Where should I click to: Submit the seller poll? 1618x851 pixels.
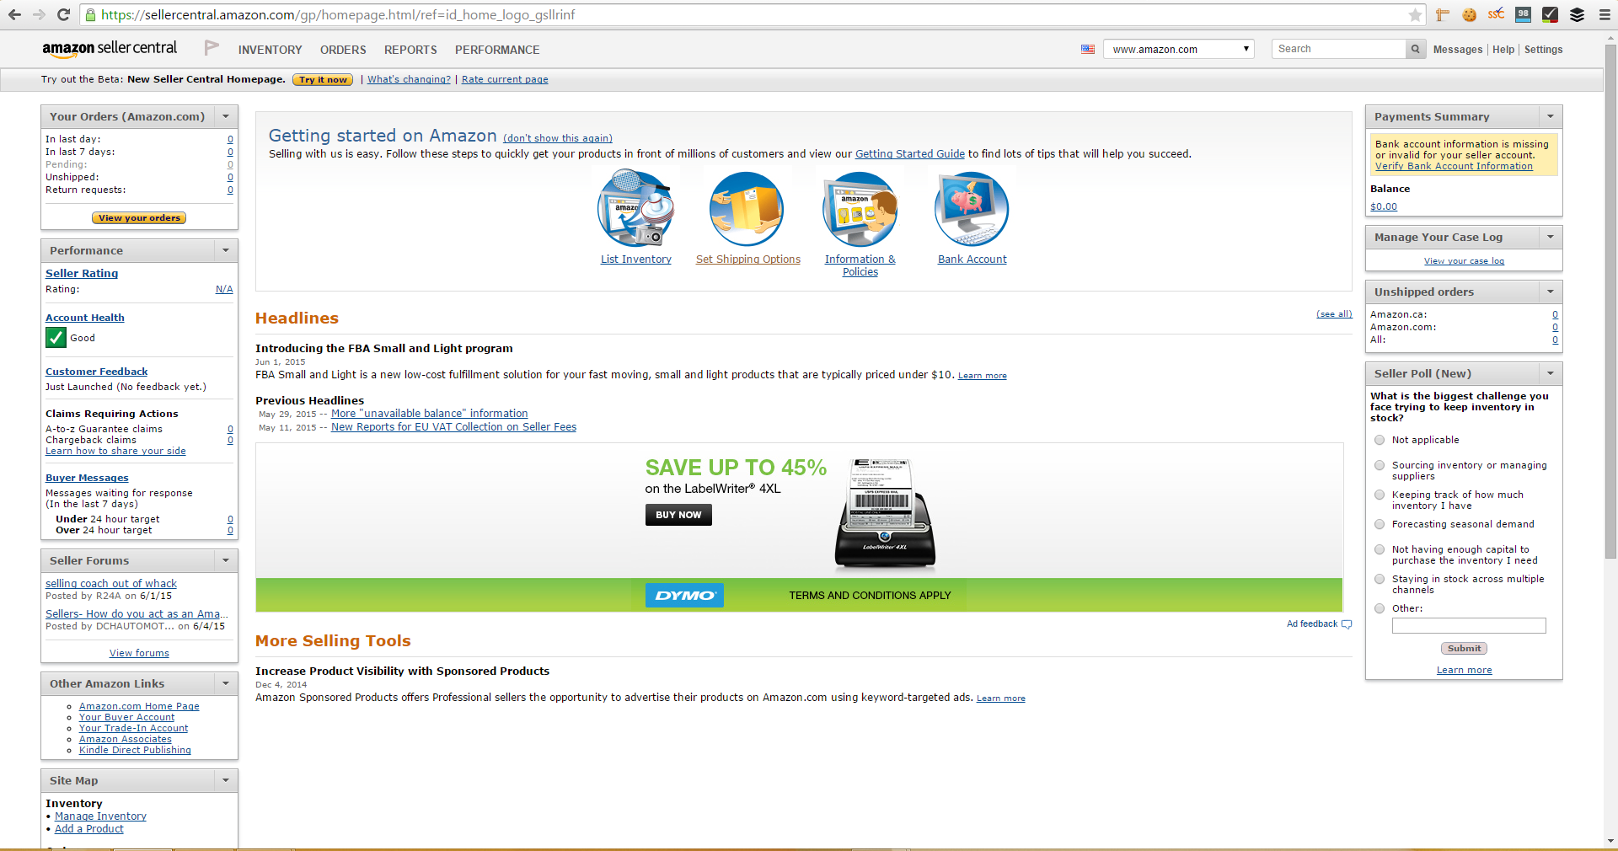tap(1464, 649)
